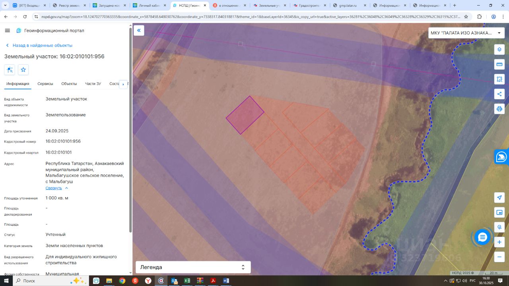
Task: Reload the page in the browser
Action: click(x=25, y=17)
